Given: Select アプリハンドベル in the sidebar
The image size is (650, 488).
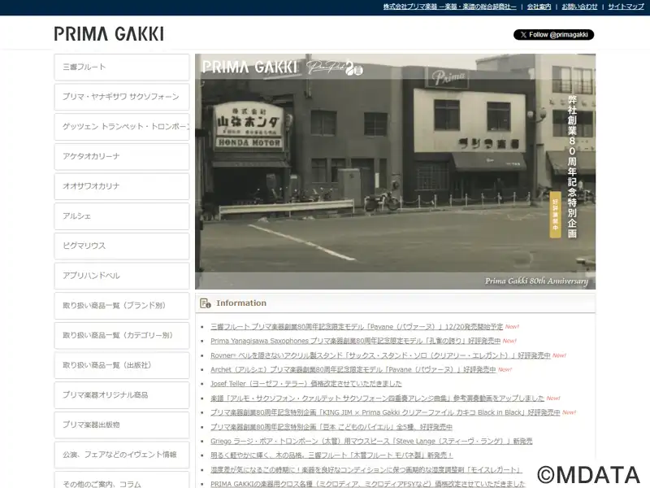Looking at the screenshot, I should tap(122, 276).
